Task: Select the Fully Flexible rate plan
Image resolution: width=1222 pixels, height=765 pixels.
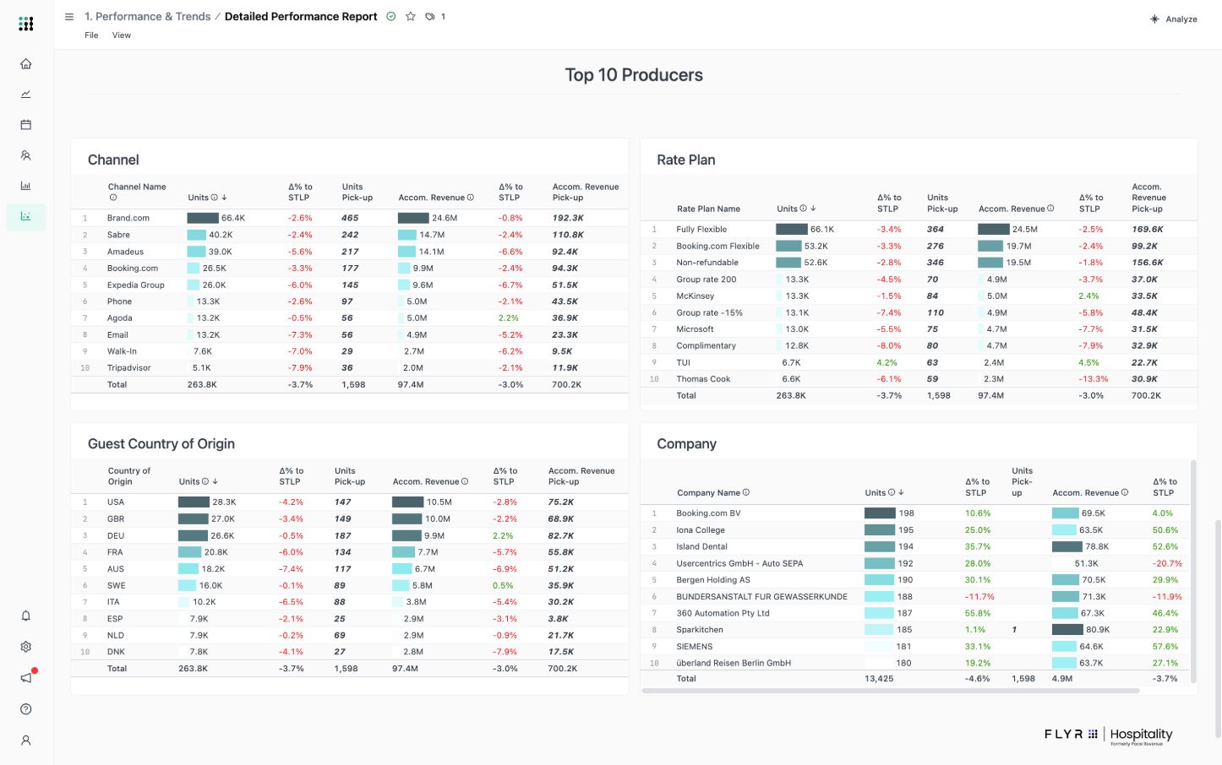Action: 919,230
